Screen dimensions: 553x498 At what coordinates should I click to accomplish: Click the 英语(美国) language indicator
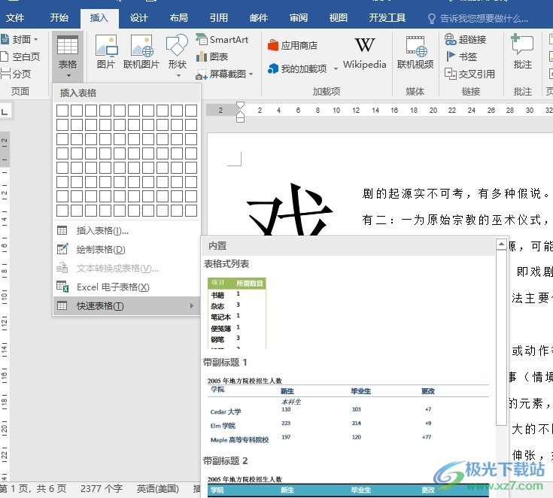[x=158, y=488]
